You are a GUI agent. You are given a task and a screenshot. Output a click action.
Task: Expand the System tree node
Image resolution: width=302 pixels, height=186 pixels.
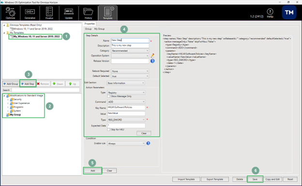[8, 111]
